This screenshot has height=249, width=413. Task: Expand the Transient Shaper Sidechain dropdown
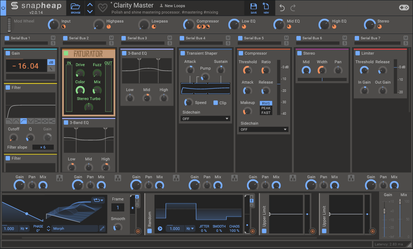click(x=205, y=119)
